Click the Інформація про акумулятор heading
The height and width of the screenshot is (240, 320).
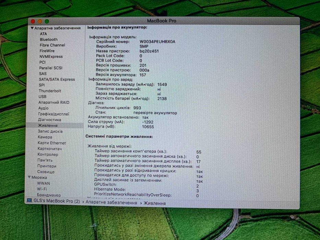[x=117, y=27]
